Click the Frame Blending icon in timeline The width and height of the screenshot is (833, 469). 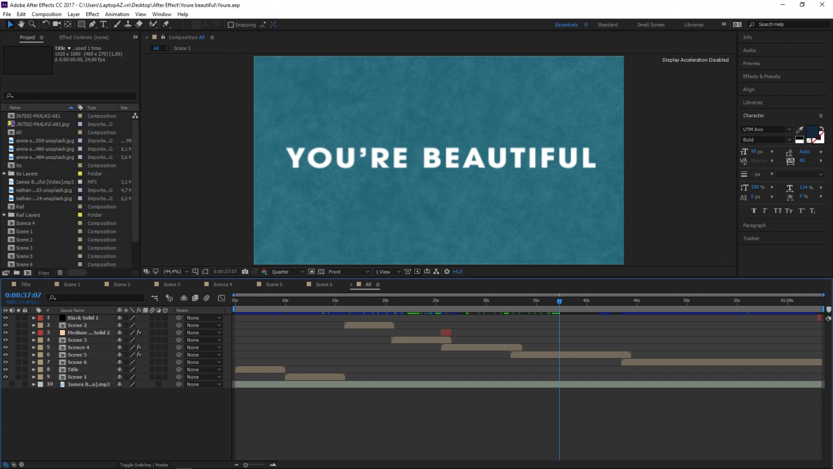coord(195,298)
